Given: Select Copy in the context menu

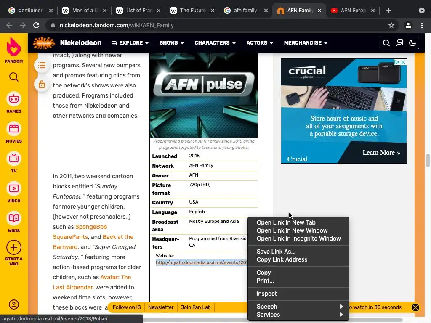Looking at the screenshot, I should click(x=298, y=273).
